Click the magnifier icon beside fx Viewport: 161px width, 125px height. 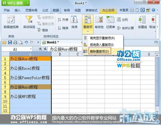41,49
